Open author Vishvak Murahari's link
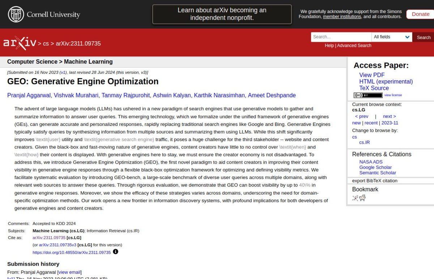 tap(76, 96)
